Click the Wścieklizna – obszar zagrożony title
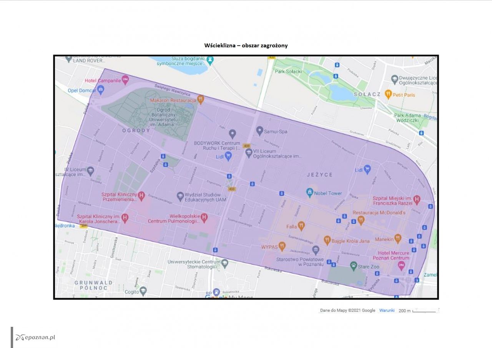The image size is (492, 348). click(x=246, y=45)
